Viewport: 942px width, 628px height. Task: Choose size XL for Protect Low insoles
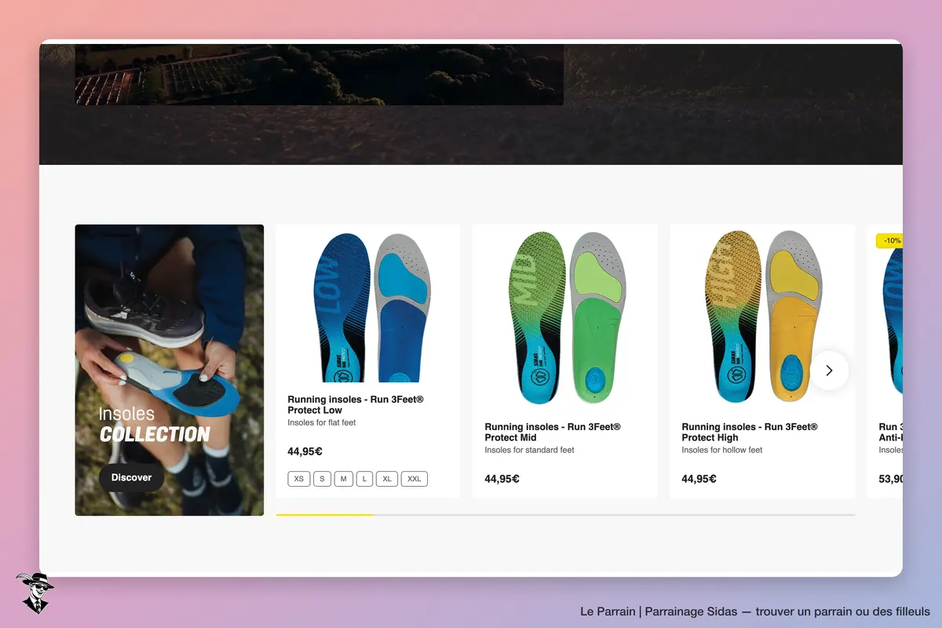(x=387, y=479)
